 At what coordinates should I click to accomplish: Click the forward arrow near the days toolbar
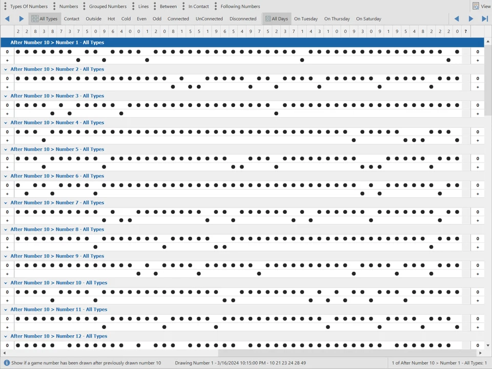tap(470, 18)
